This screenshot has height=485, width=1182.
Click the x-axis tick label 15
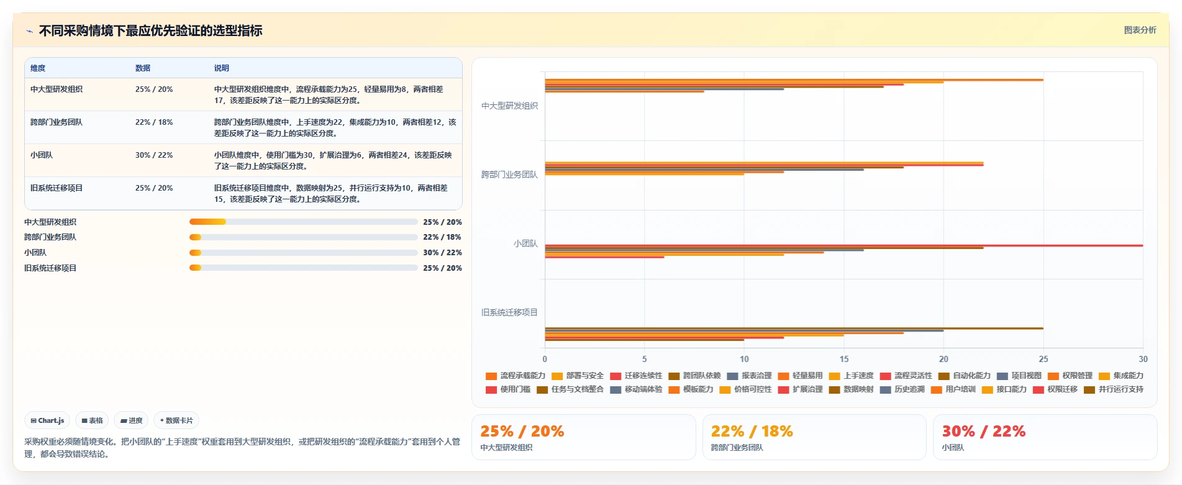[x=843, y=359]
